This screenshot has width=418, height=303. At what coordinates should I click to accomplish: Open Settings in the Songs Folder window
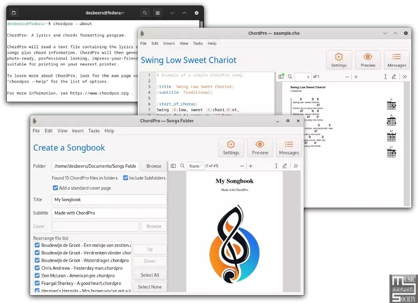tap(231, 147)
